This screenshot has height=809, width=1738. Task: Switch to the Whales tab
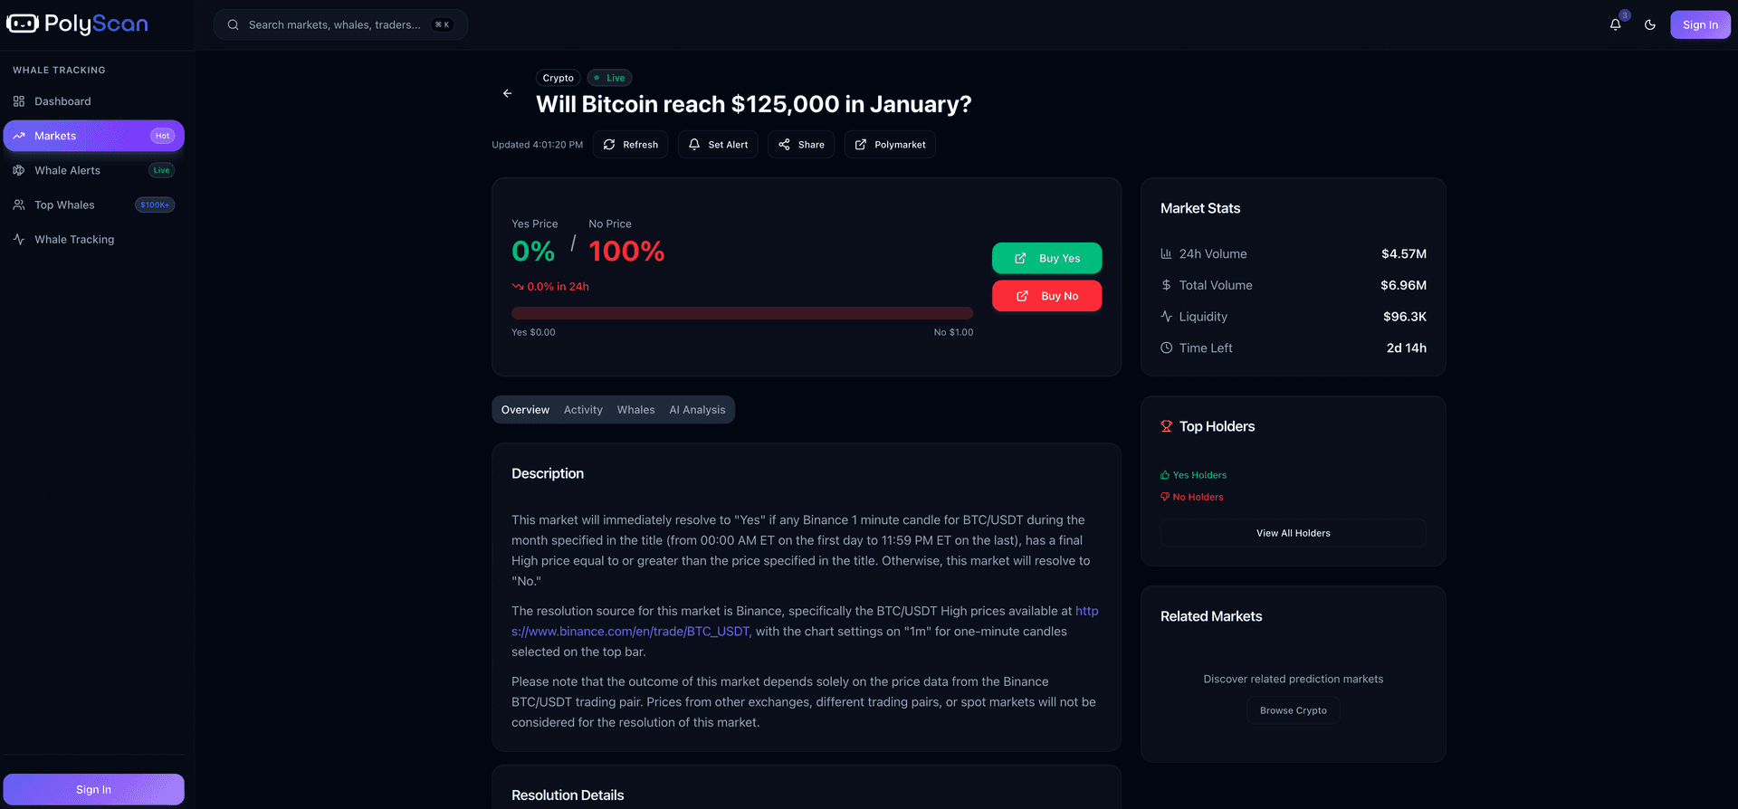coord(635,410)
